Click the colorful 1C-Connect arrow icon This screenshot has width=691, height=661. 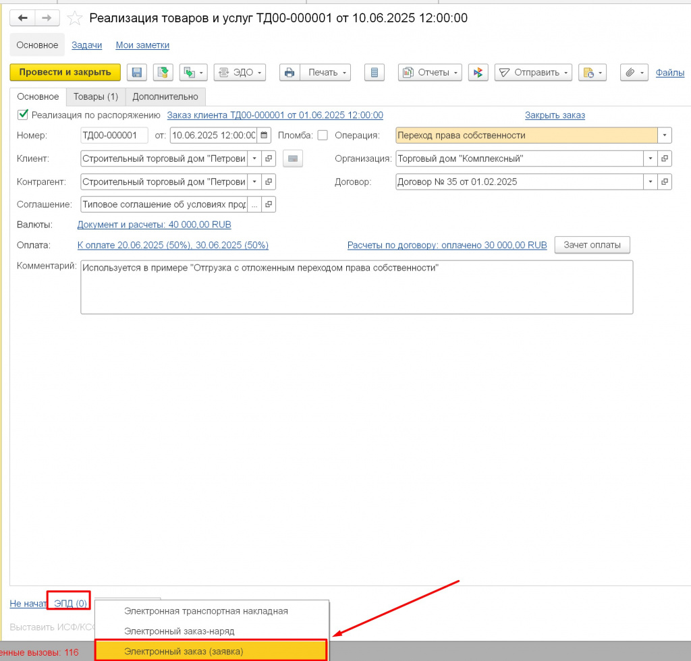click(x=478, y=72)
